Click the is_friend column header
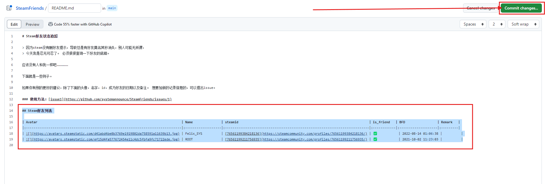This screenshot has width=545, height=184. coord(381,122)
